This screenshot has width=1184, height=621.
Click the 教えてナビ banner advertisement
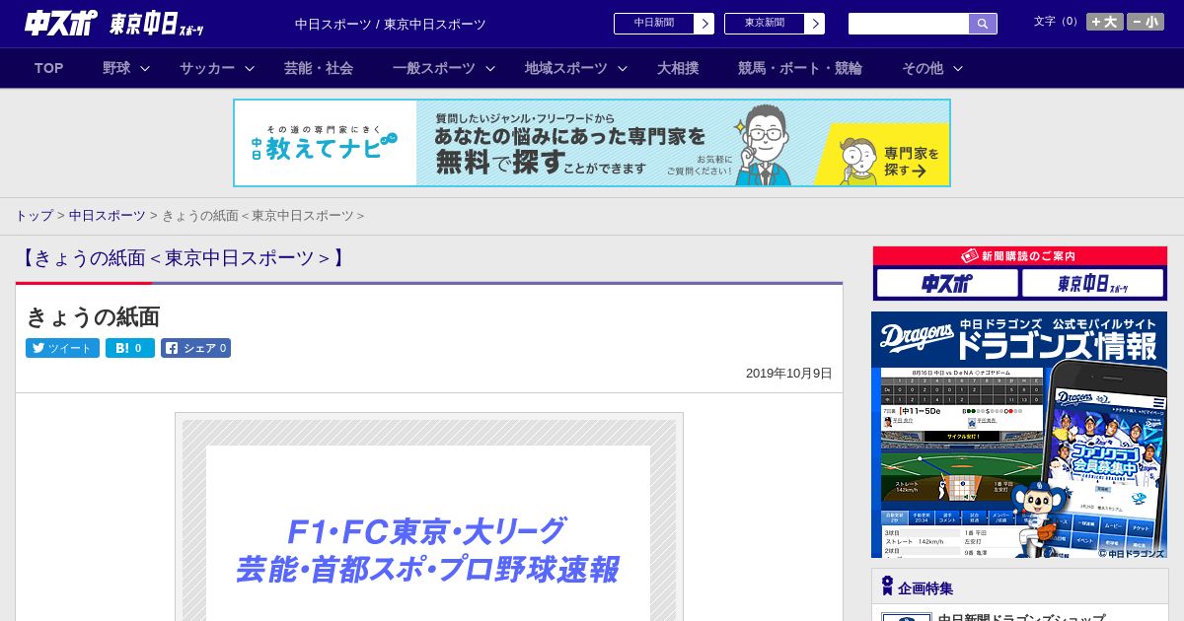click(592, 143)
